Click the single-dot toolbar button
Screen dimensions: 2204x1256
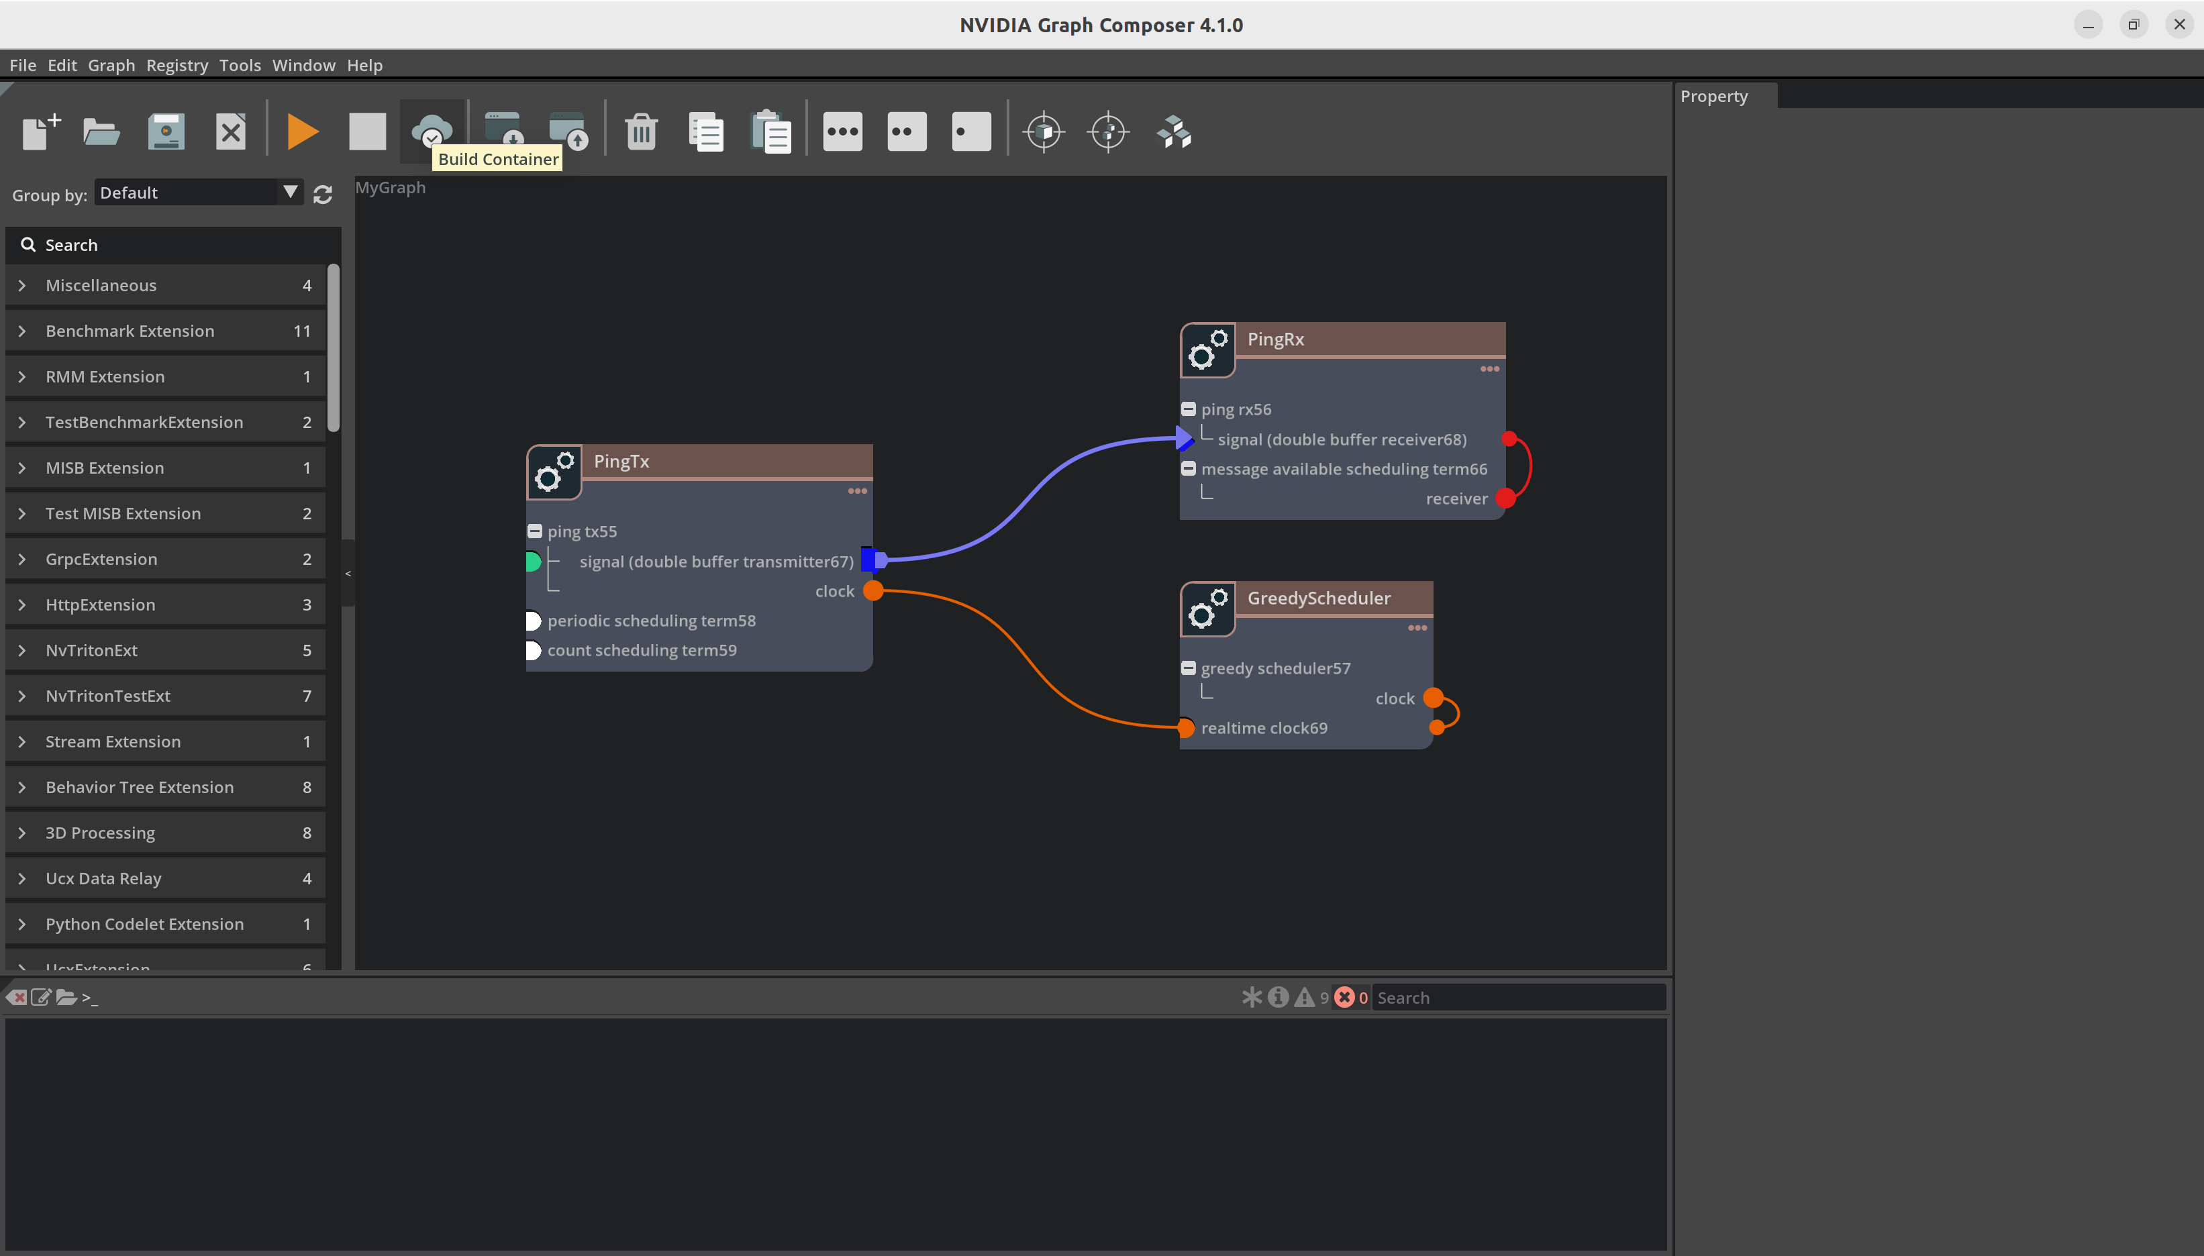click(x=971, y=132)
